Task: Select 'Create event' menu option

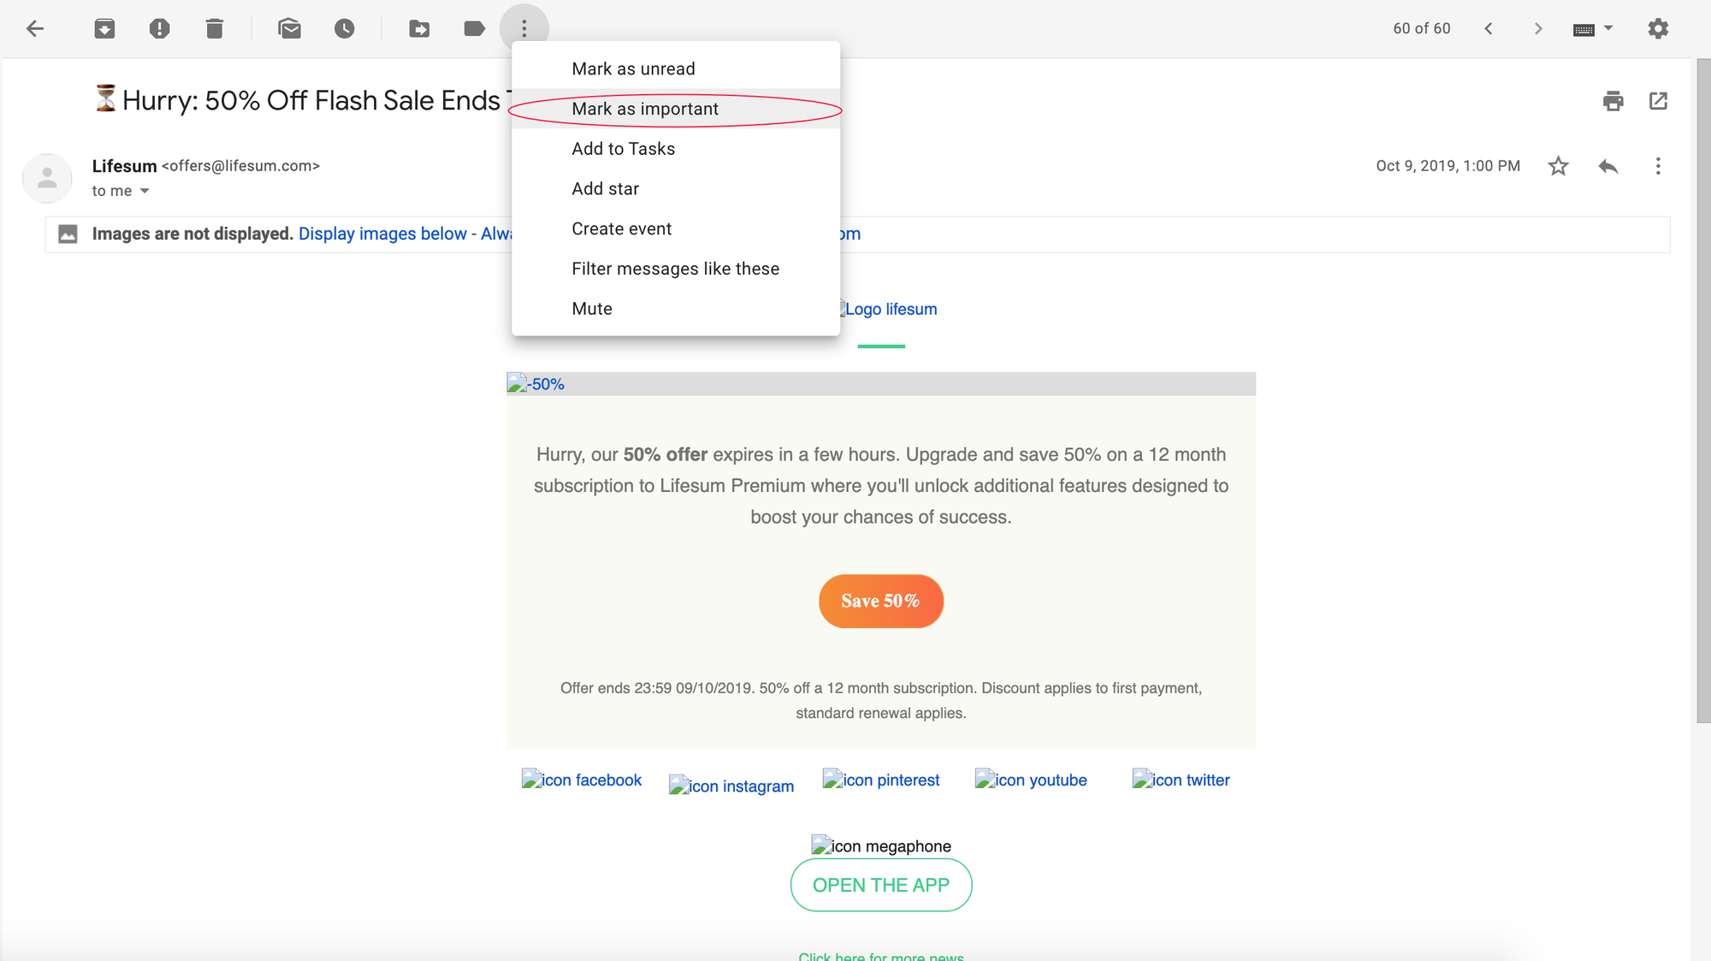Action: coord(676,228)
